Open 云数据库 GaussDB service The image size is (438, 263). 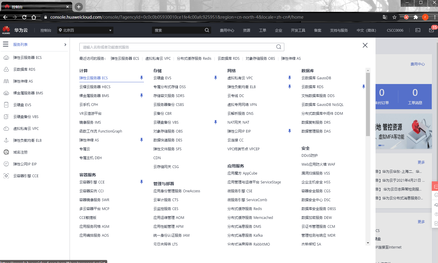click(x=316, y=78)
